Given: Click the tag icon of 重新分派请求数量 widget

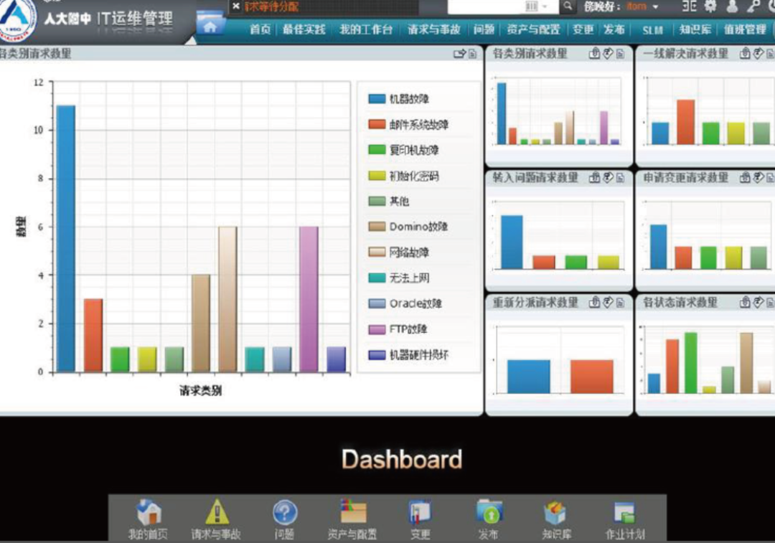Looking at the screenshot, I should (x=608, y=302).
